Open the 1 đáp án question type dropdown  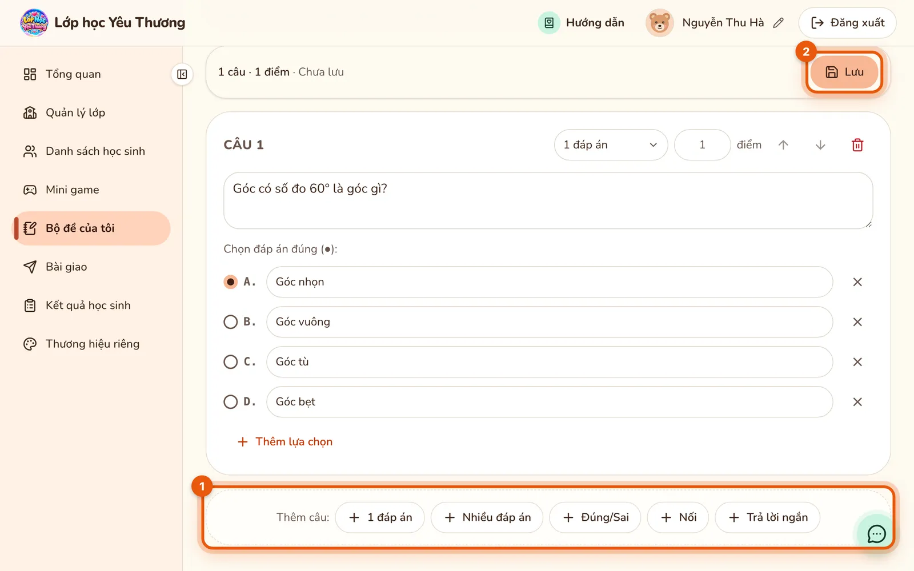coord(611,145)
